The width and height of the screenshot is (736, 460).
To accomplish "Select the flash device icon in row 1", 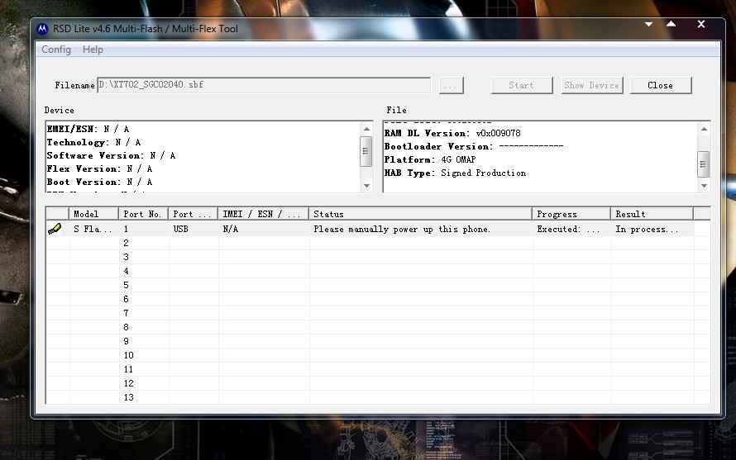I will pyautogui.click(x=55, y=229).
